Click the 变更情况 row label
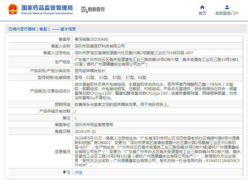The height and width of the screenshot is (180, 248). [x=62, y=152]
